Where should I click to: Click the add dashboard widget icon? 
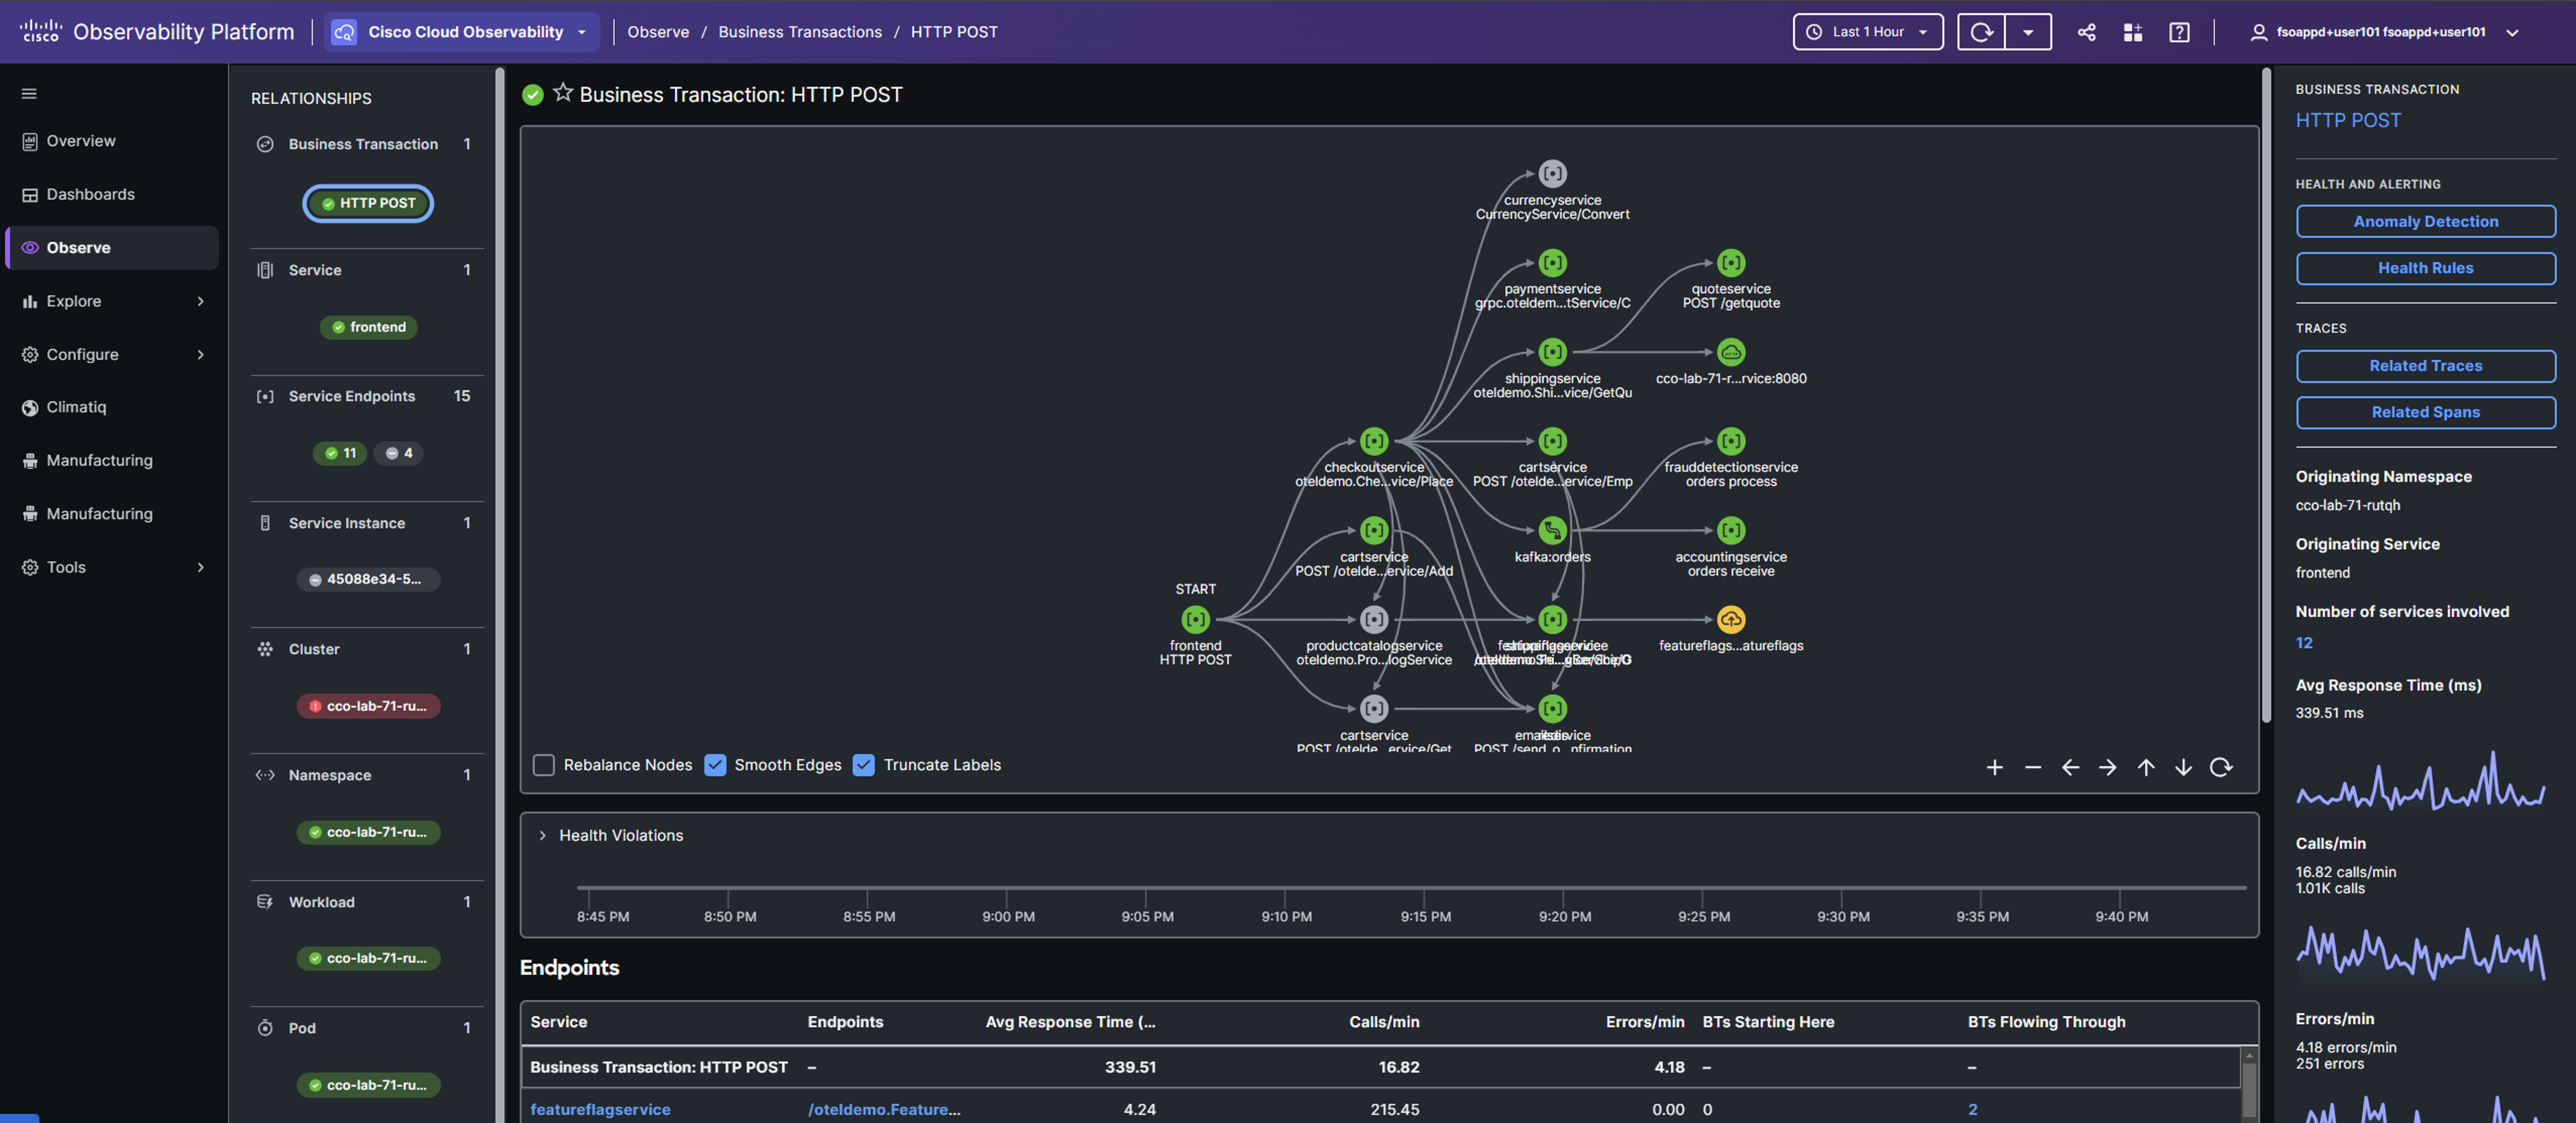2132,32
